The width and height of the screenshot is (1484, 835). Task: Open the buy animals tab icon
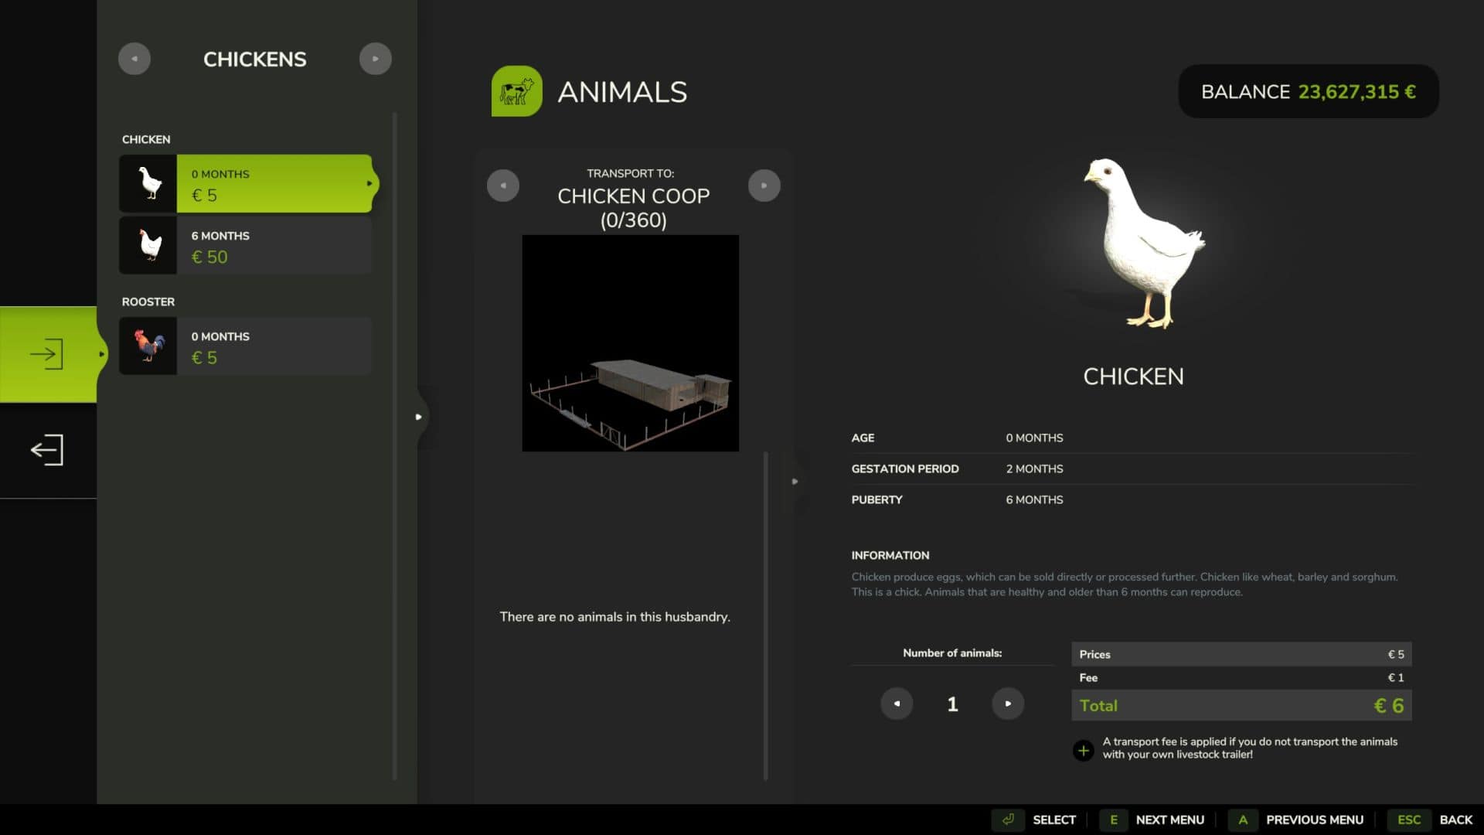pyautogui.click(x=47, y=354)
